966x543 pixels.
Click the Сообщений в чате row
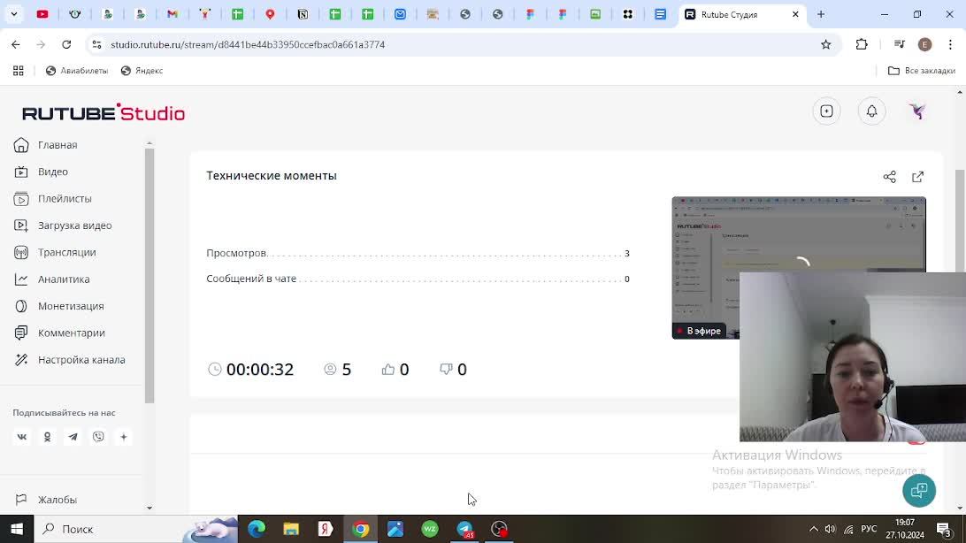click(x=418, y=279)
